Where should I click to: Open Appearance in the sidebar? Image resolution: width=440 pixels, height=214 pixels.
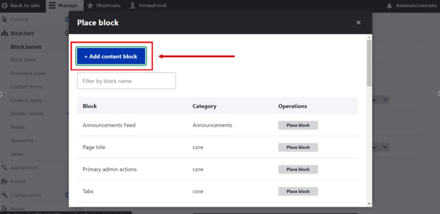click(24, 168)
